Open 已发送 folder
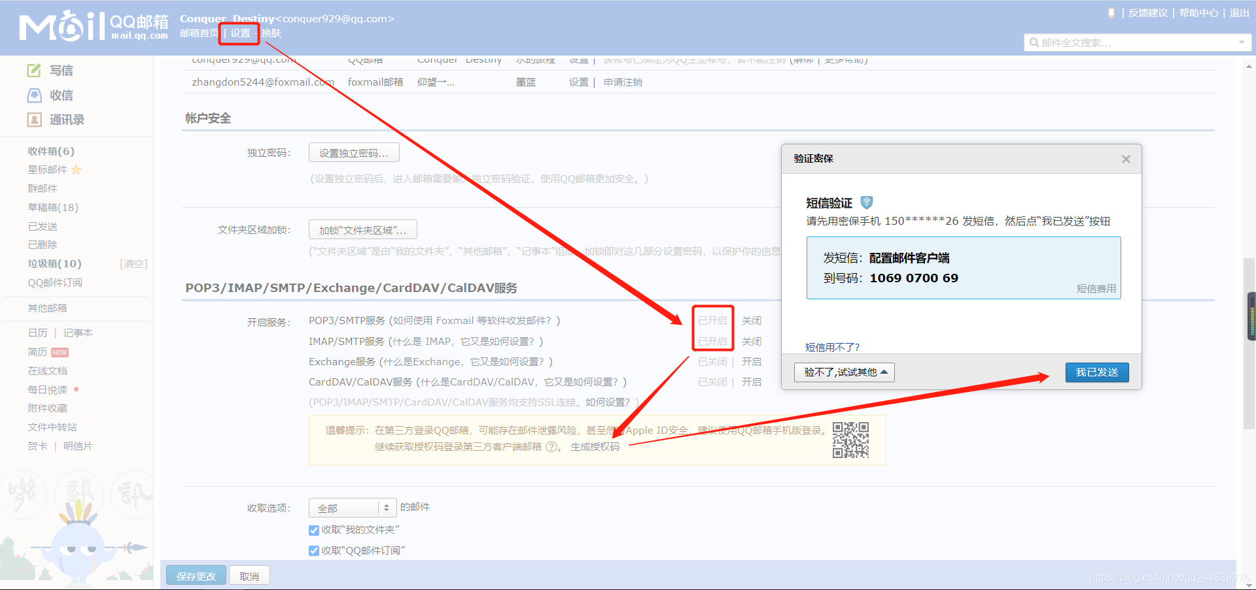 tap(43, 227)
